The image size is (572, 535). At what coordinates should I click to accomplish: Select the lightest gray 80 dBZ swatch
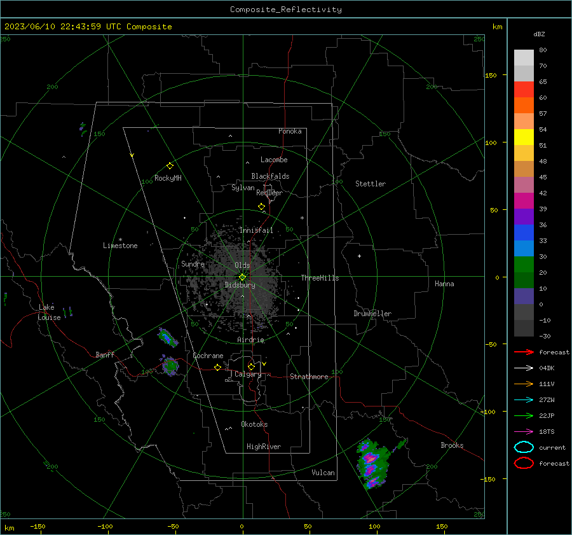click(x=524, y=57)
